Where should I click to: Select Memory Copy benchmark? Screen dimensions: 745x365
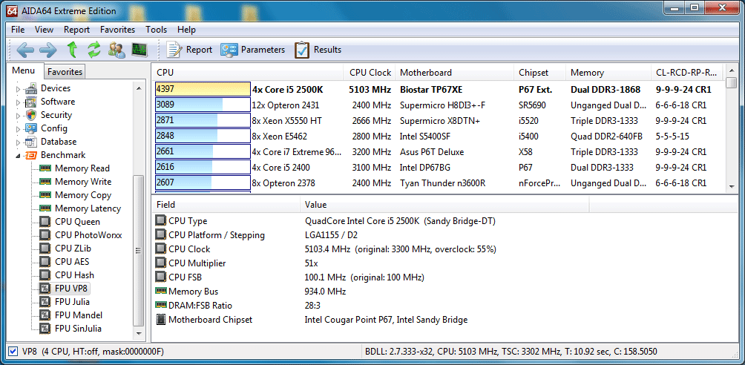tap(83, 195)
